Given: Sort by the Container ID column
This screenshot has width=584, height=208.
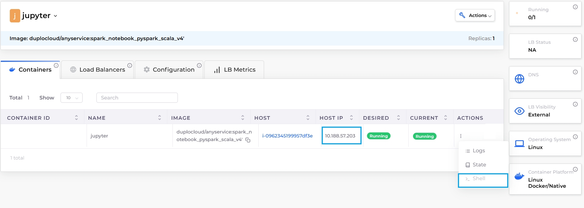Looking at the screenshot, I should point(76,118).
